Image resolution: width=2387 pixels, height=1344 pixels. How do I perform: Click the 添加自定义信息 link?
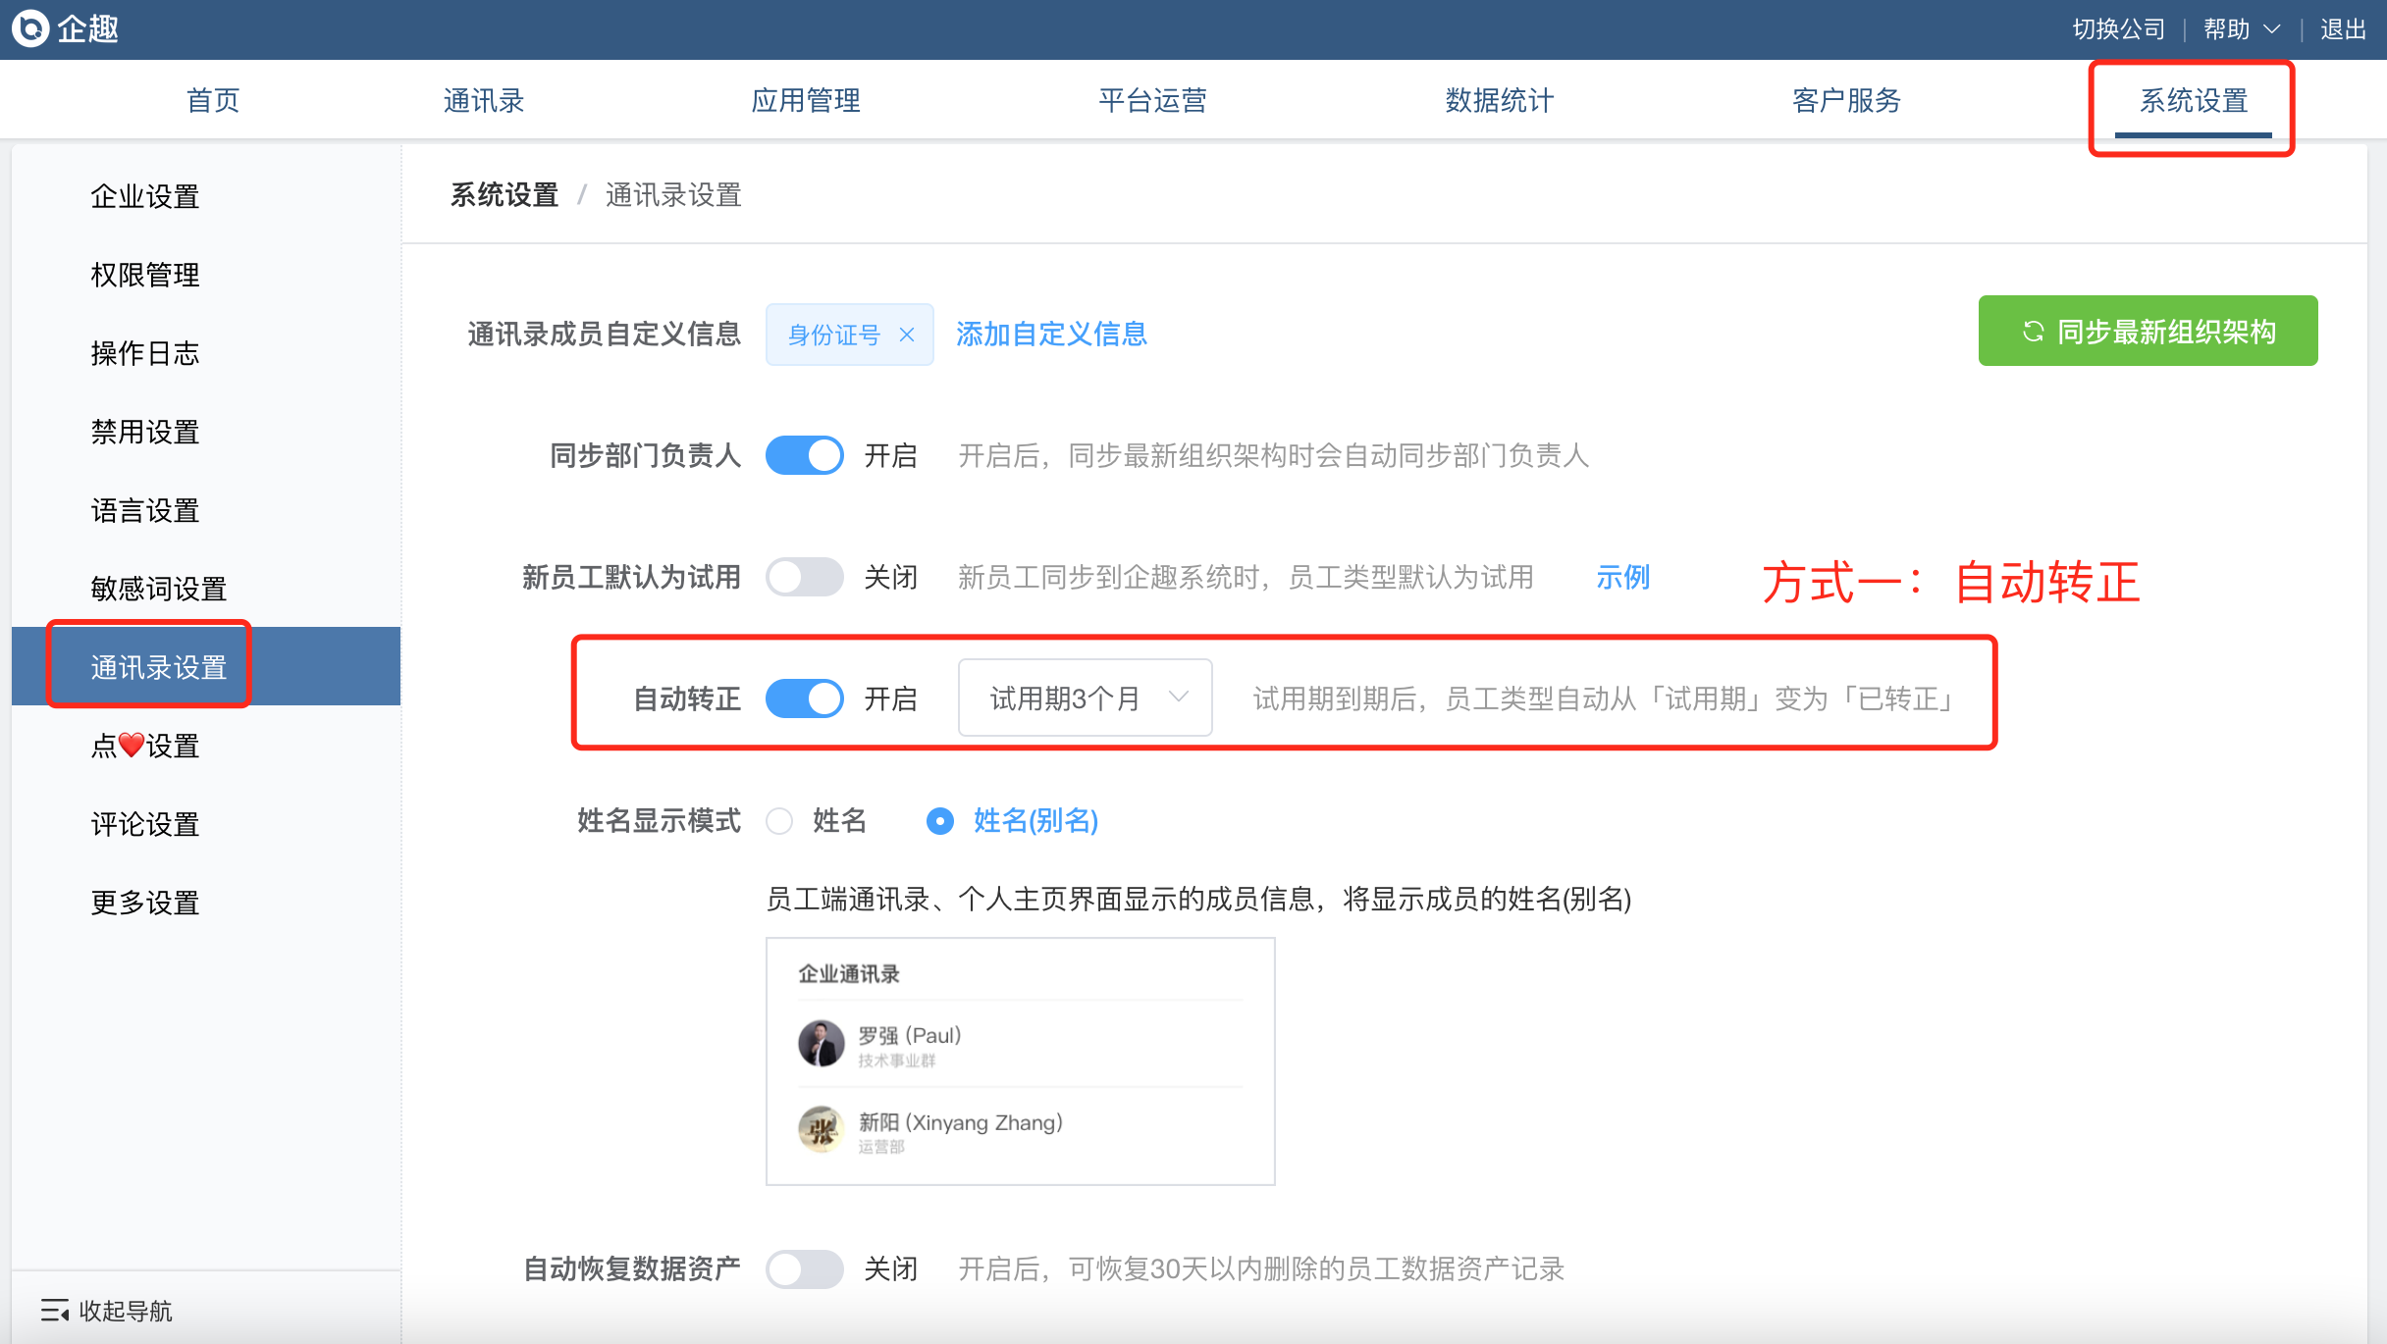pyautogui.click(x=1051, y=335)
